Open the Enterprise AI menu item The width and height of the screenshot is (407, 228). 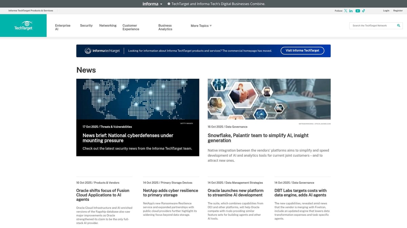[63, 27]
